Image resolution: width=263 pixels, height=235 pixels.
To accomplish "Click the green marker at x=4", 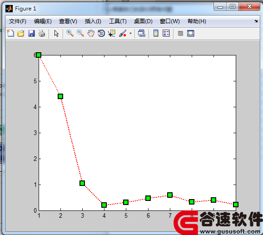I will (104, 205).
